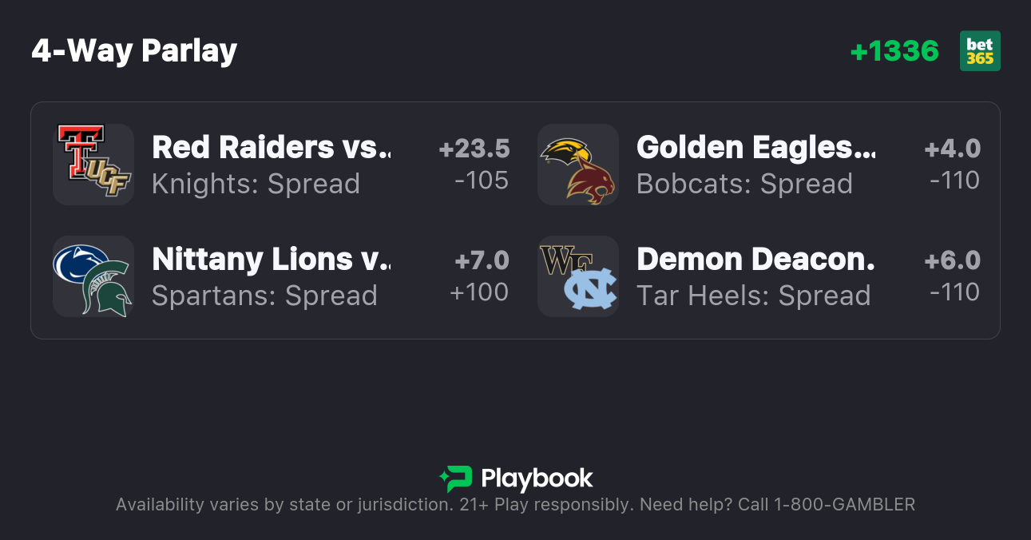Click the Playbook brand name text
The image size is (1031, 540).
pos(537,478)
